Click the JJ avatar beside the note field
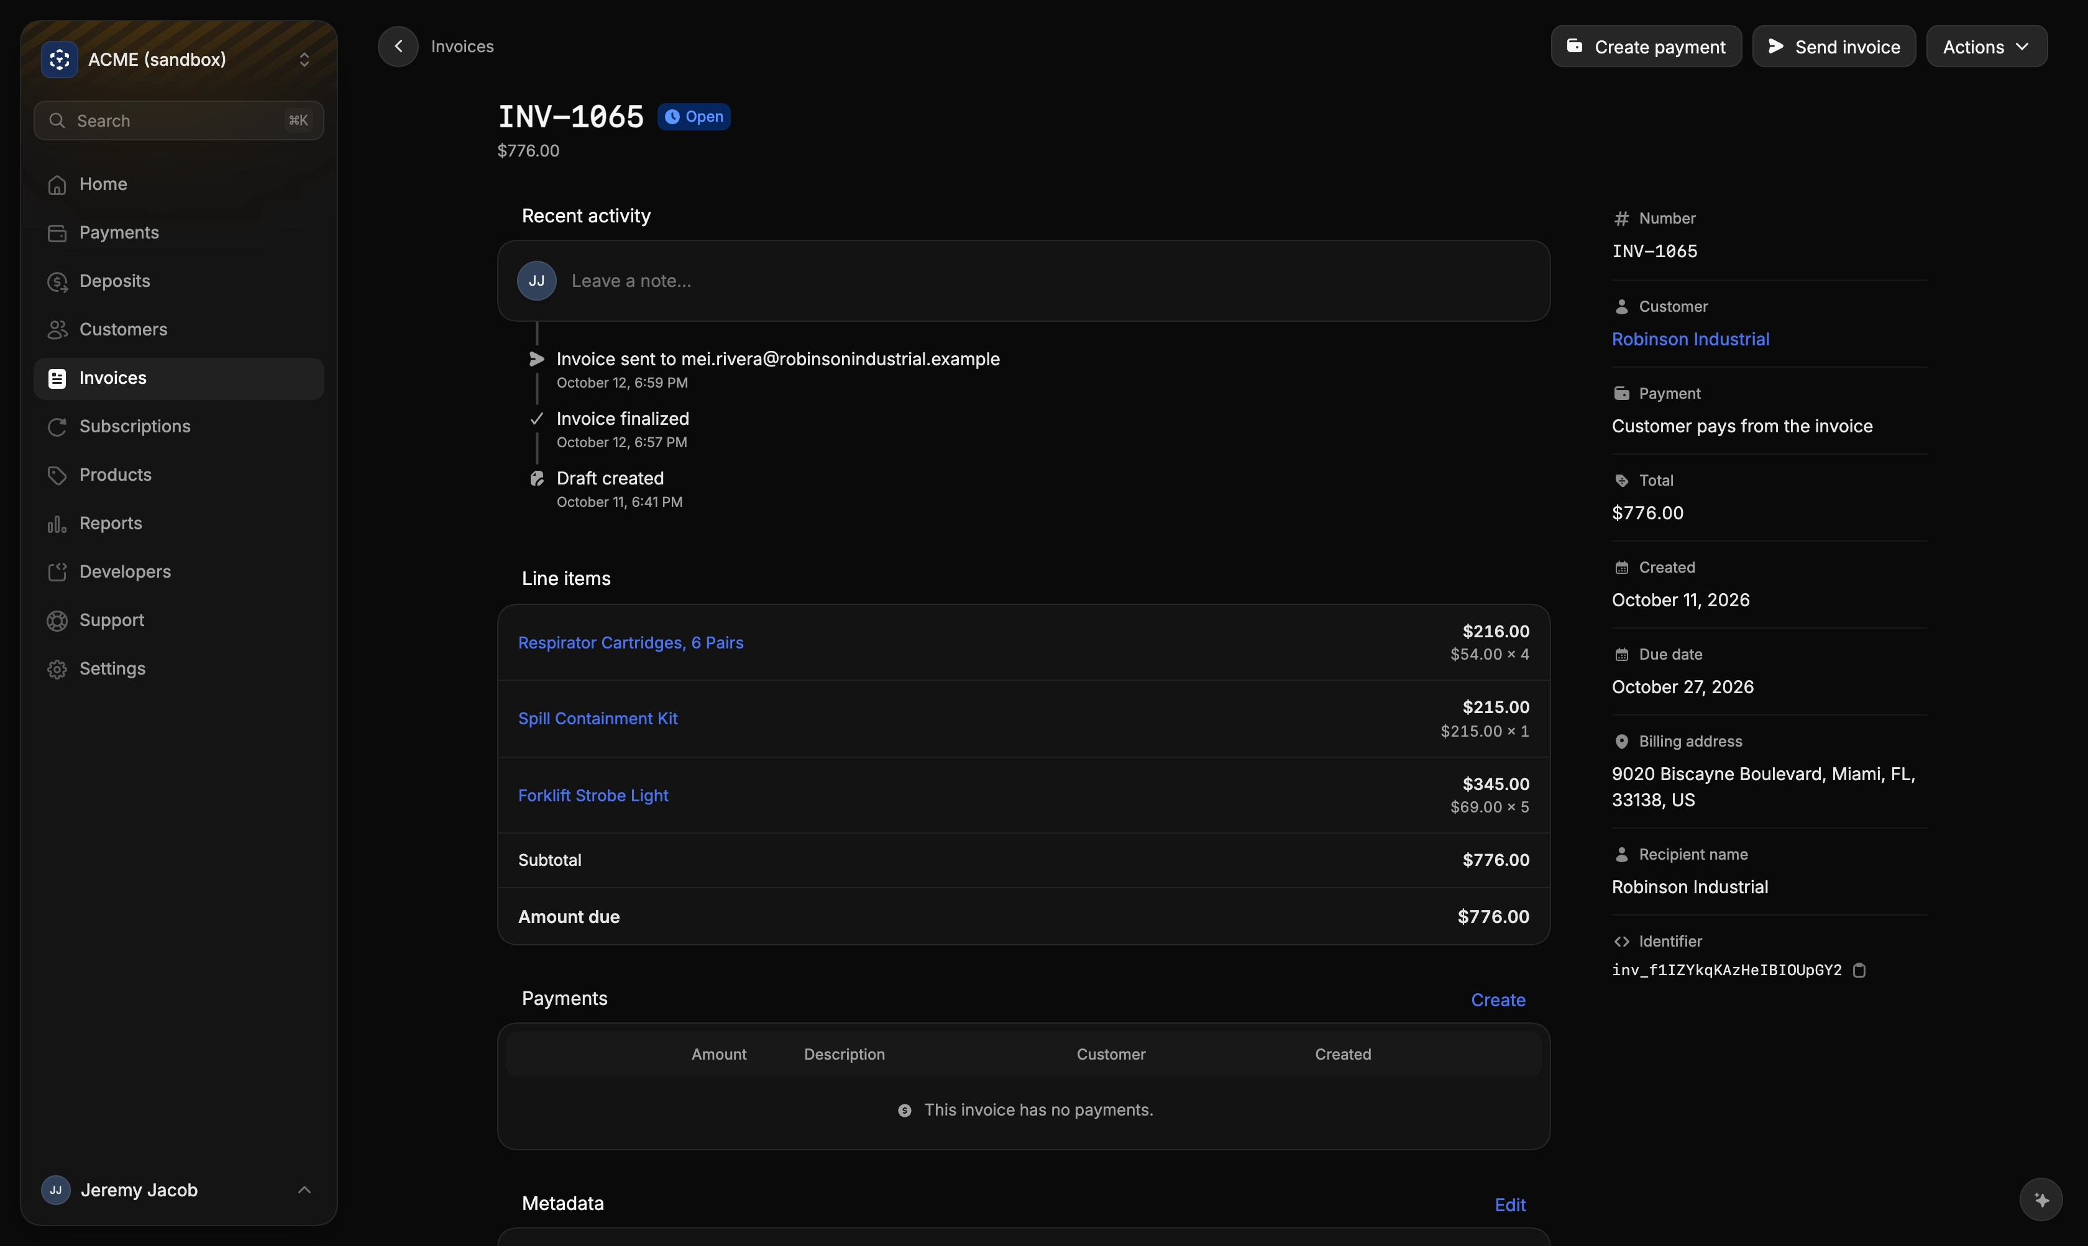Screen dimensions: 2088x1246 (x=537, y=280)
